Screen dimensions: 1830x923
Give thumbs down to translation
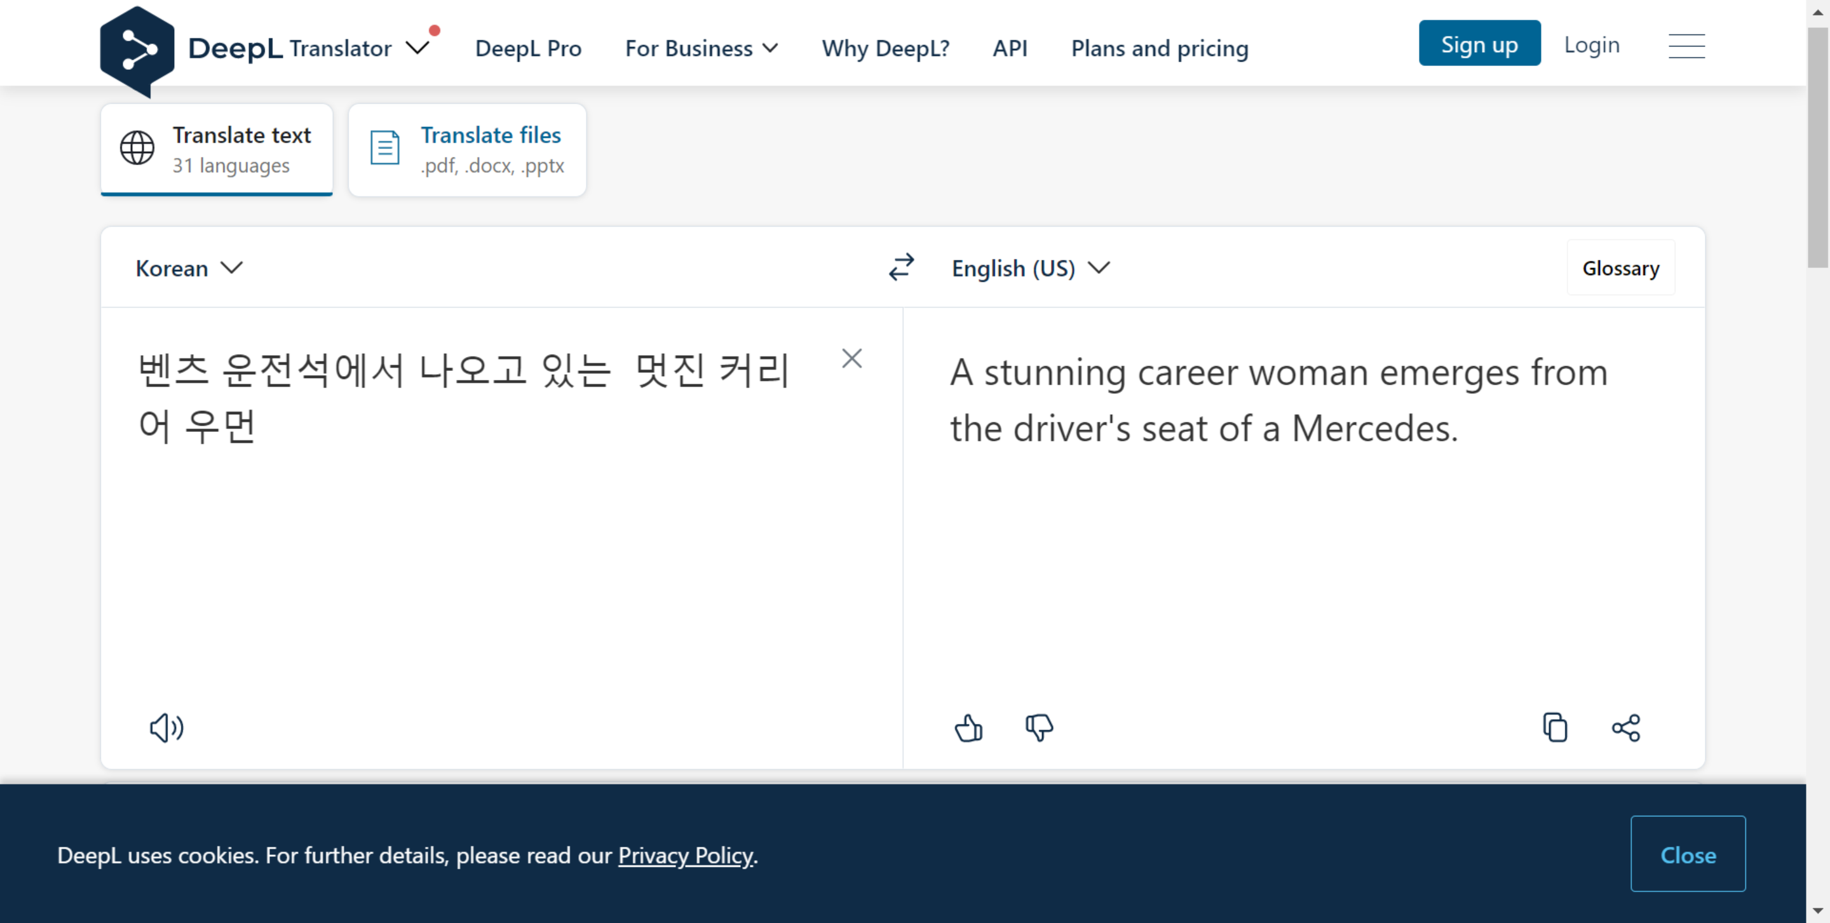click(x=1039, y=728)
